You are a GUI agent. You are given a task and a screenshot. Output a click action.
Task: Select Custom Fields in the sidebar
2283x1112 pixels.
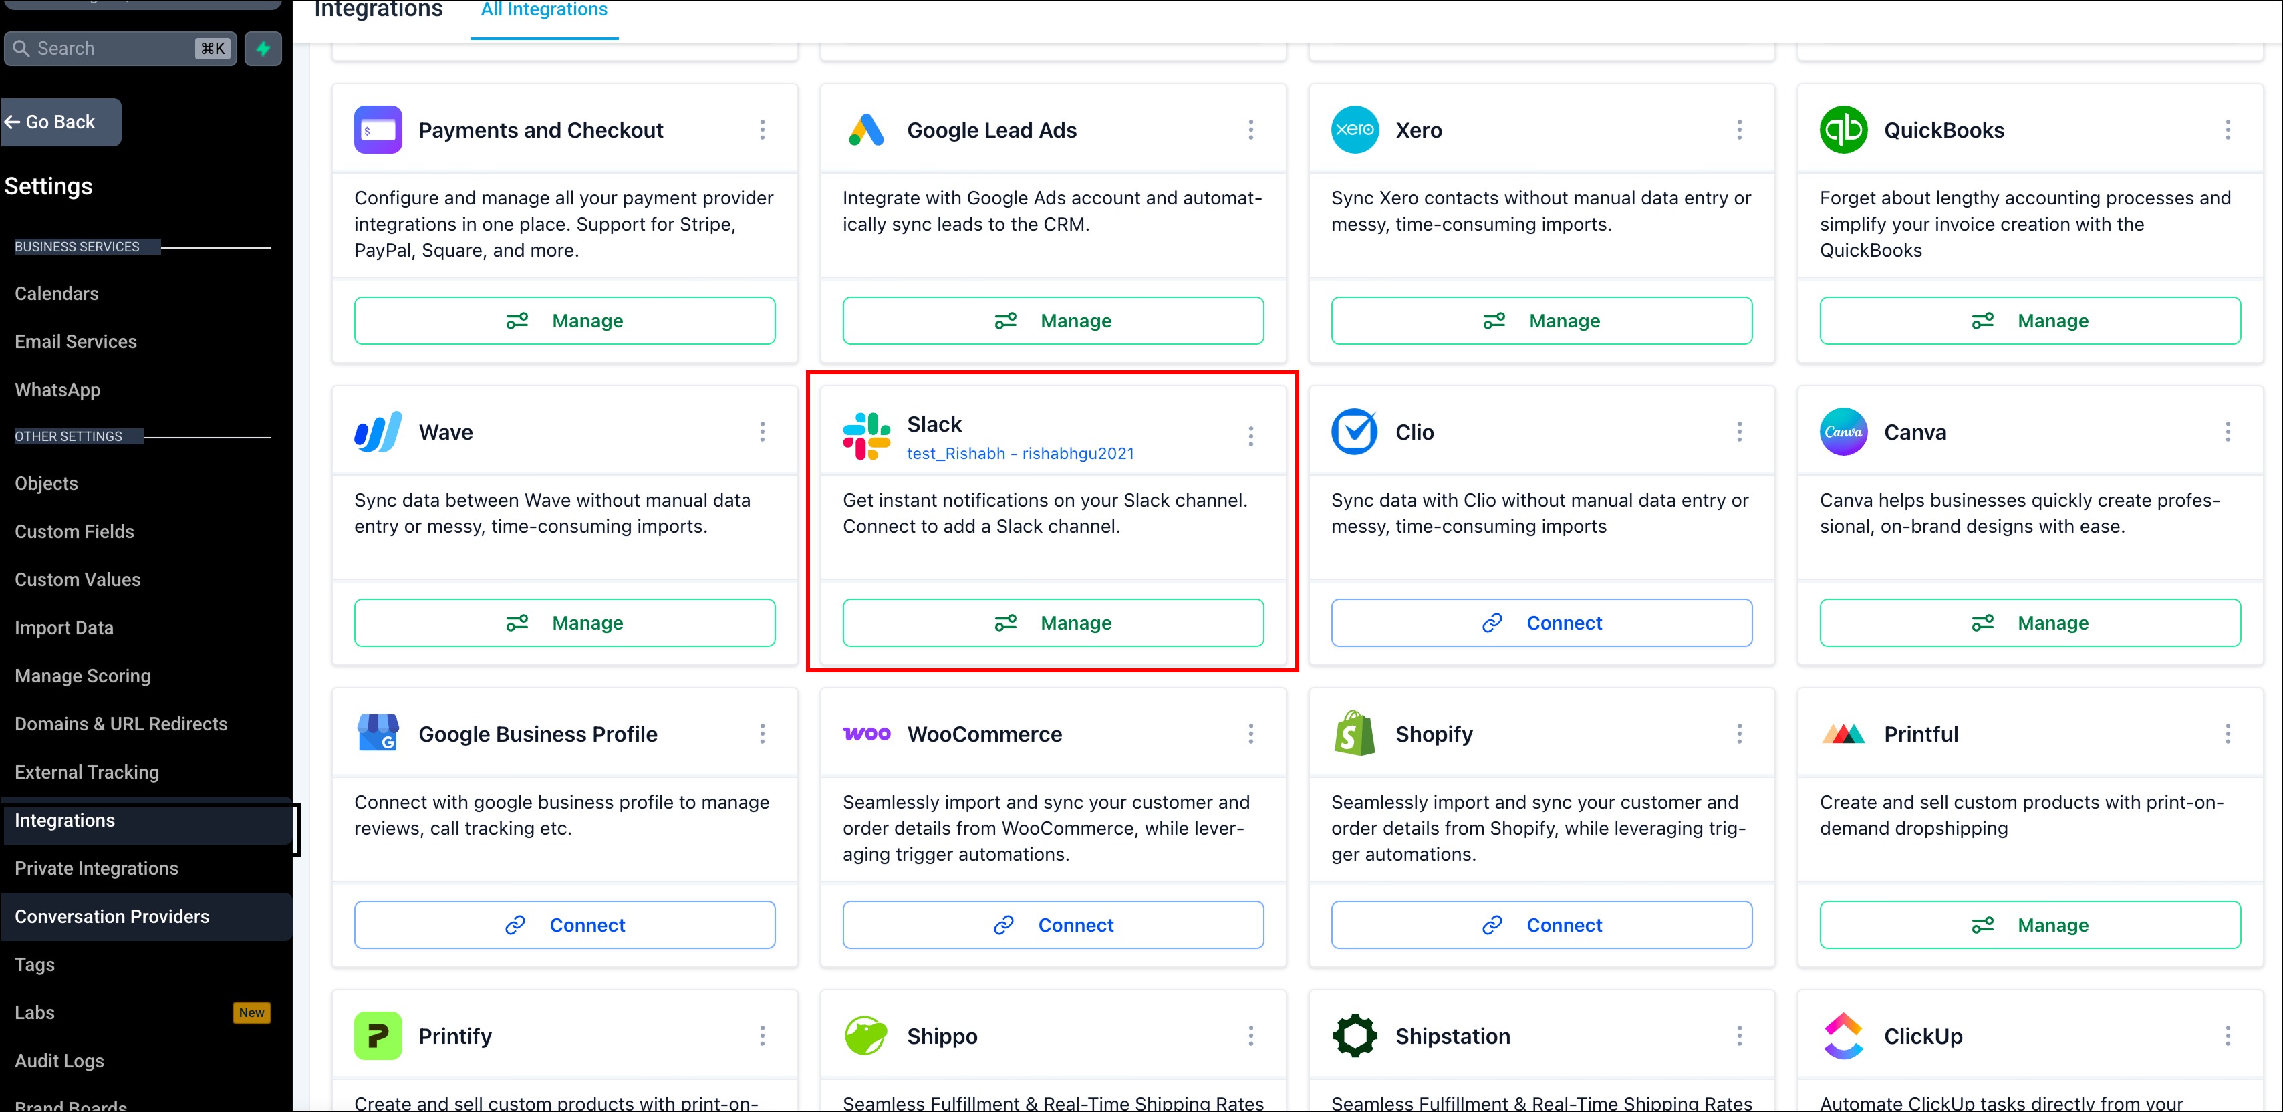[74, 532]
